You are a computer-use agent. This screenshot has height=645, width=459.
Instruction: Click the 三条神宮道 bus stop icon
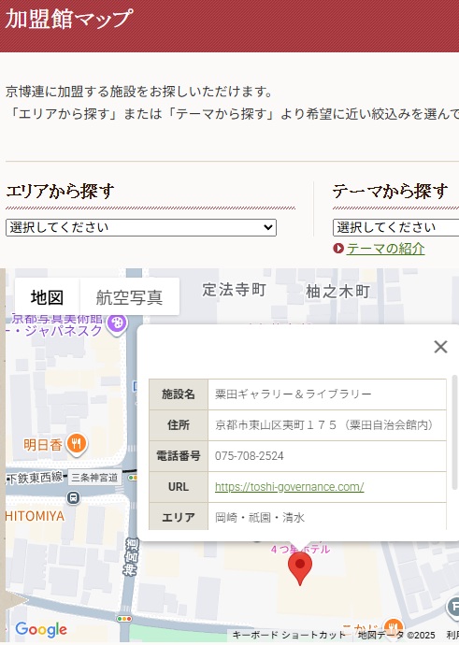tap(73, 498)
